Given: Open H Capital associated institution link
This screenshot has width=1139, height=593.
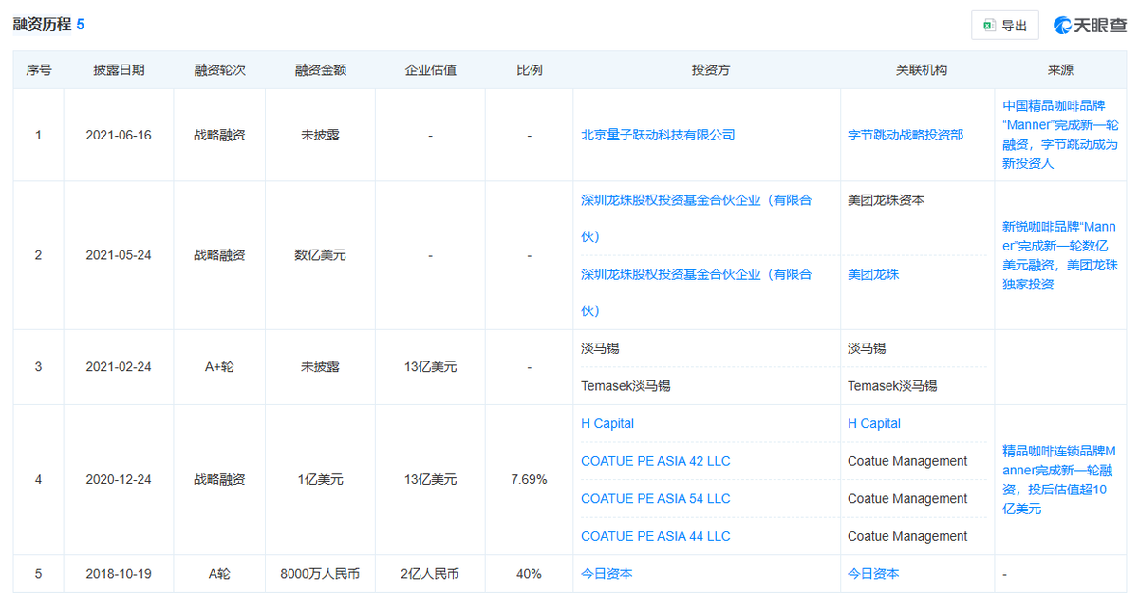Looking at the screenshot, I should pyautogui.click(x=874, y=423).
